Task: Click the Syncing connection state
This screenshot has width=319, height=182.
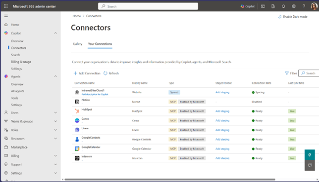Action: click(x=258, y=92)
